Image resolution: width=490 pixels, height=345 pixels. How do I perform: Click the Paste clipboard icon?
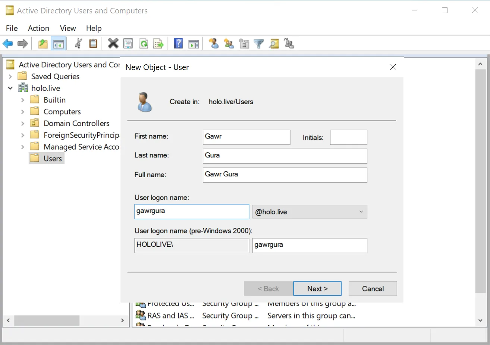(x=93, y=44)
